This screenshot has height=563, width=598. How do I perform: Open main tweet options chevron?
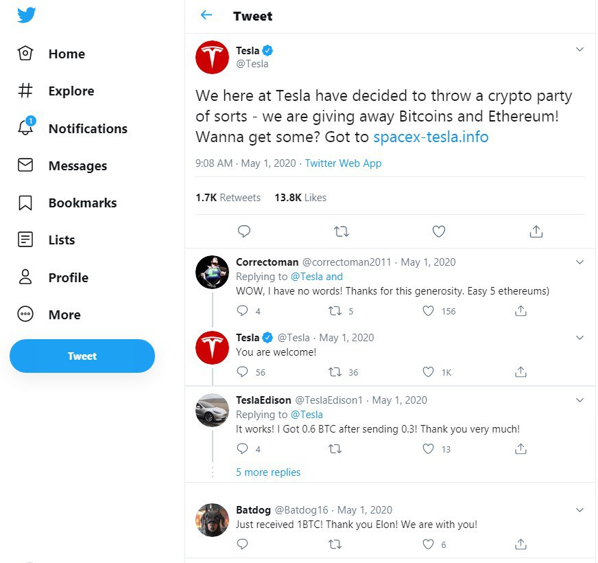click(579, 49)
